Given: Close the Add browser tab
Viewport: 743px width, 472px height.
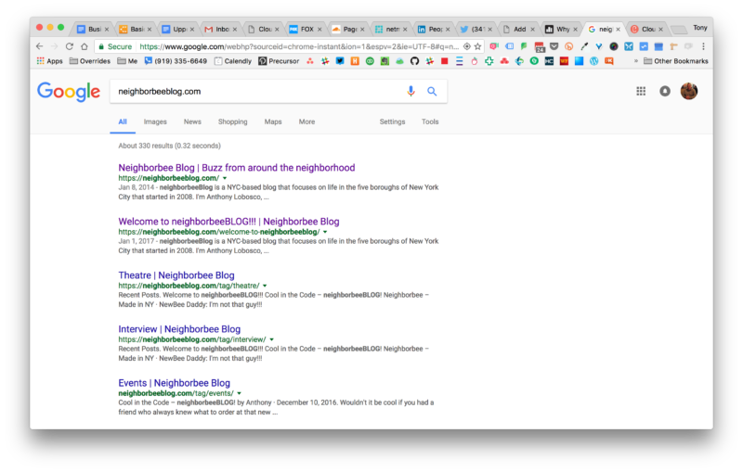Looking at the screenshot, I should tap(532, 30).
